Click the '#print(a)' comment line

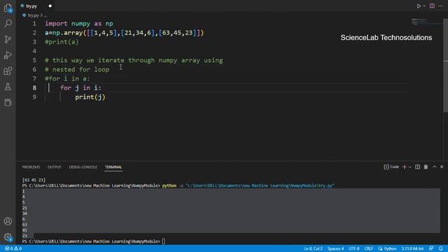62,42
